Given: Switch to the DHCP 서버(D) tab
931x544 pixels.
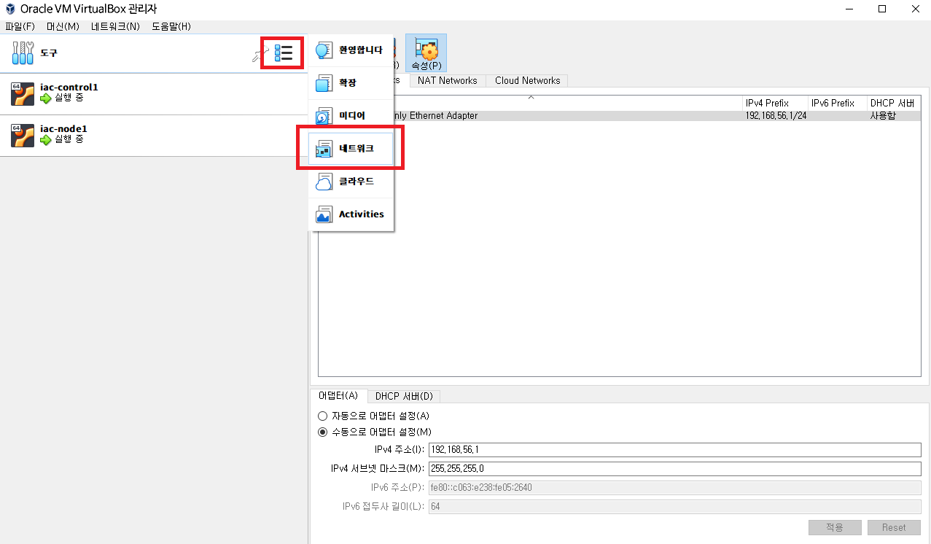Looking at the screenshot, I should point(404,396).
